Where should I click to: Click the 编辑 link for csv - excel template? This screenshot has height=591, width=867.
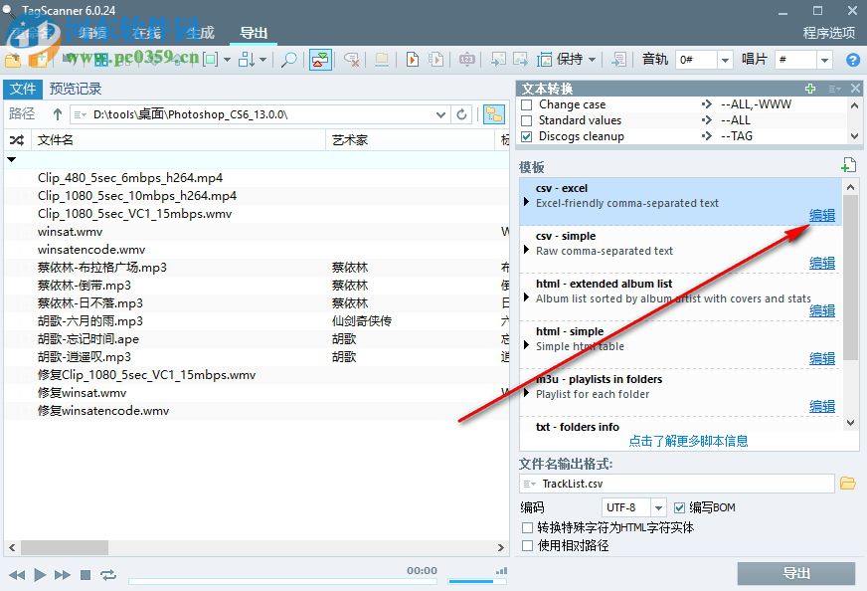tap(821, 215)
